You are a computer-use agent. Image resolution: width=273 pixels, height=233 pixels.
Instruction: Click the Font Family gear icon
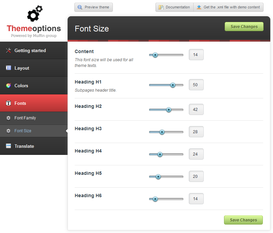tap(8, 118)
